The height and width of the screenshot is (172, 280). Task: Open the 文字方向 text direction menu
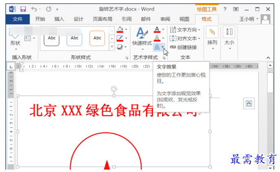click(185, 30)
